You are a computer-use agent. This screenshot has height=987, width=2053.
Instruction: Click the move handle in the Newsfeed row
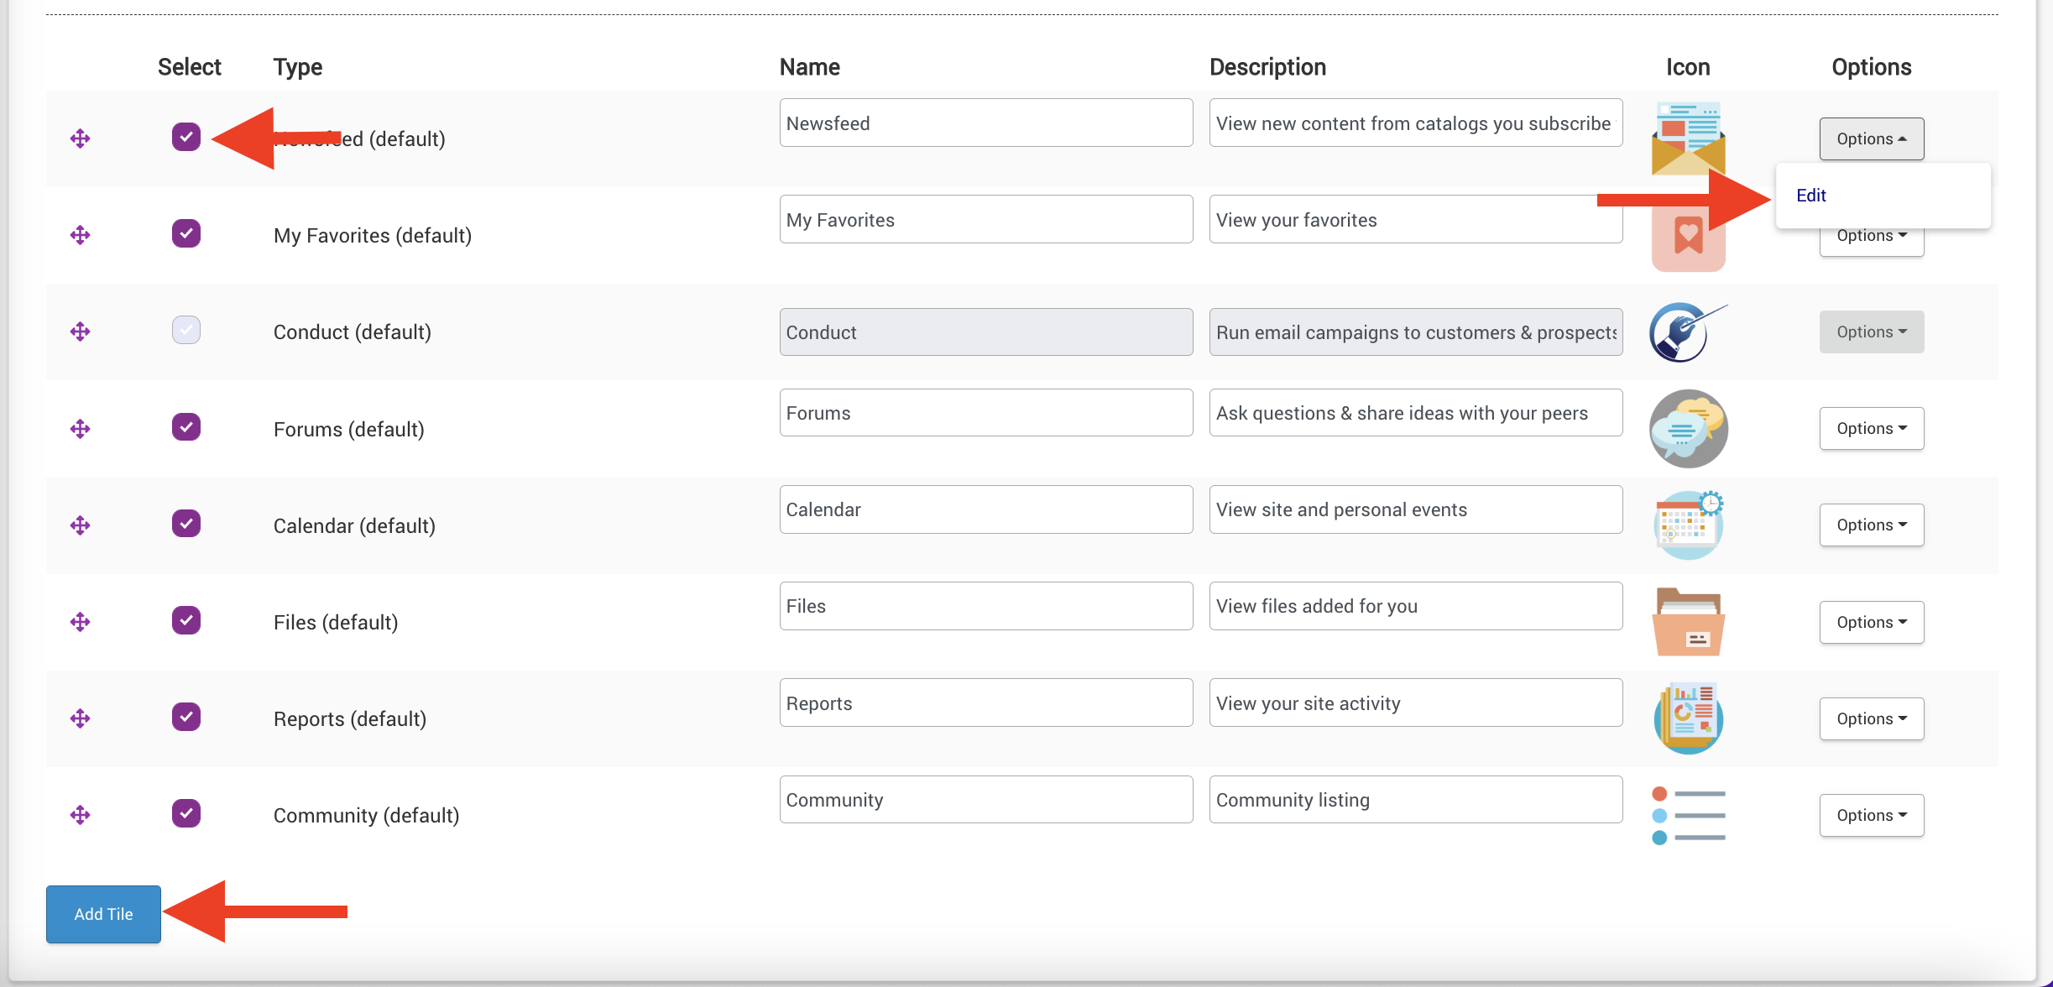tap(80, 138)
